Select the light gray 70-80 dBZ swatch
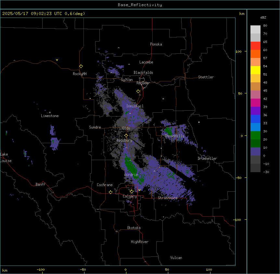The image size is (280, 274). coord(255,30)
